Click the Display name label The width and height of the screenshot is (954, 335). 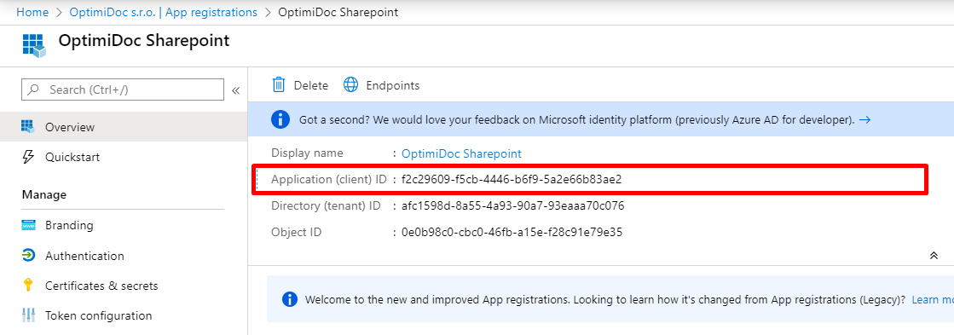(307, 153)
